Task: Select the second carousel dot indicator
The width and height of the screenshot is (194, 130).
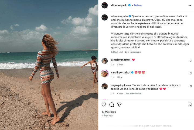Action: coord(48,127)
